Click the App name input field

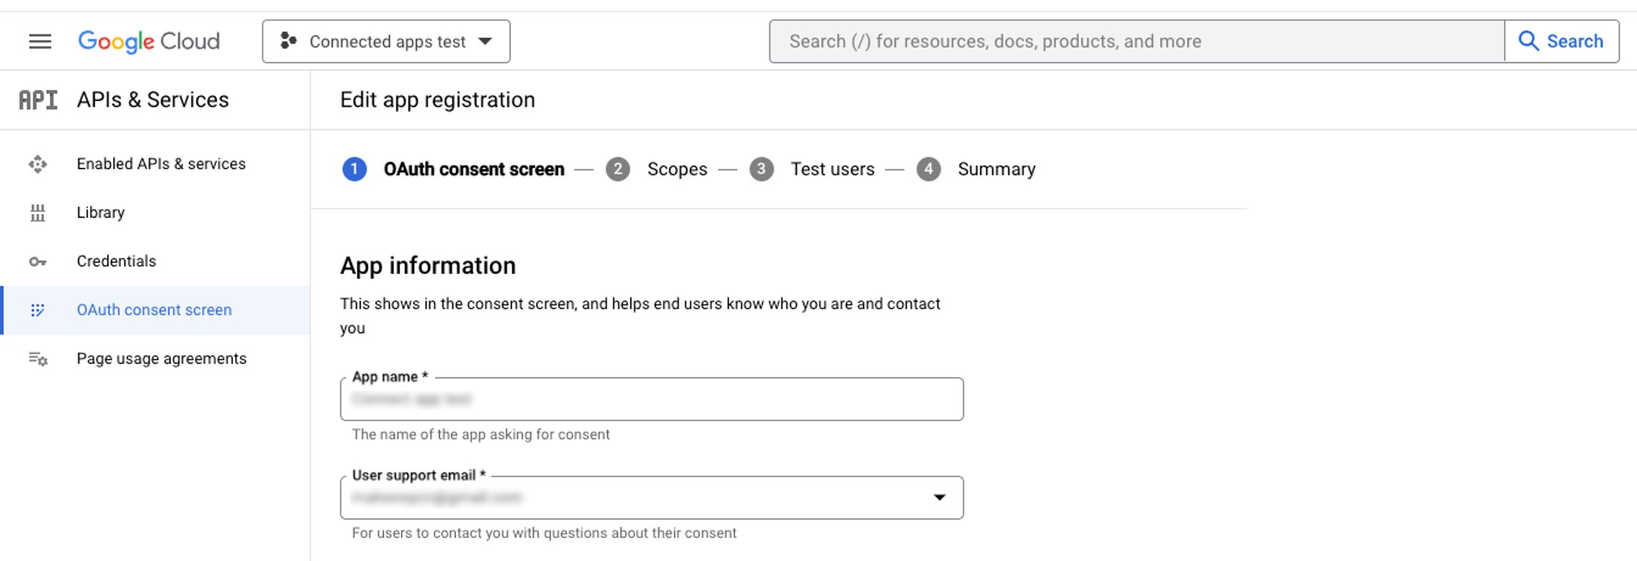(652, 399)
